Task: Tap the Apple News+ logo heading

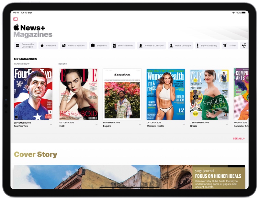Action: [x=29, y=28]
